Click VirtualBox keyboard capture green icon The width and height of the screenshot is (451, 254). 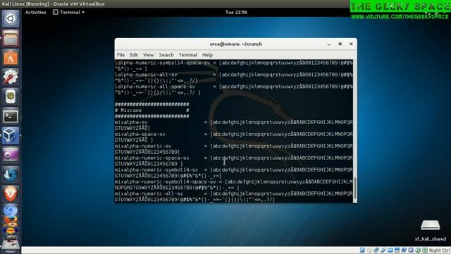[x=425, y=250]
